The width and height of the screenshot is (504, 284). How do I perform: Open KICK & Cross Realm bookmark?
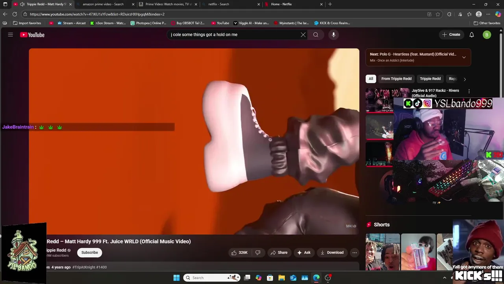(x=332, y=23)
